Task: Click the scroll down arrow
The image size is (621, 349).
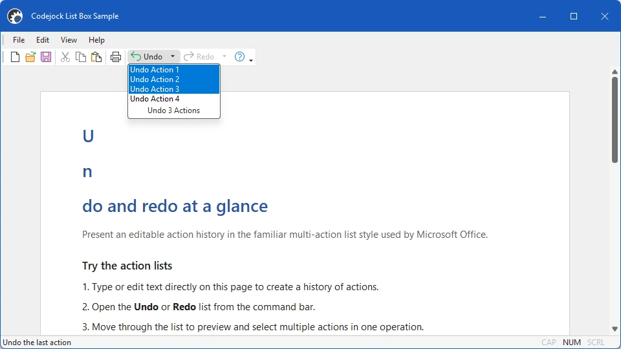Action: click(x=615, y=329)
